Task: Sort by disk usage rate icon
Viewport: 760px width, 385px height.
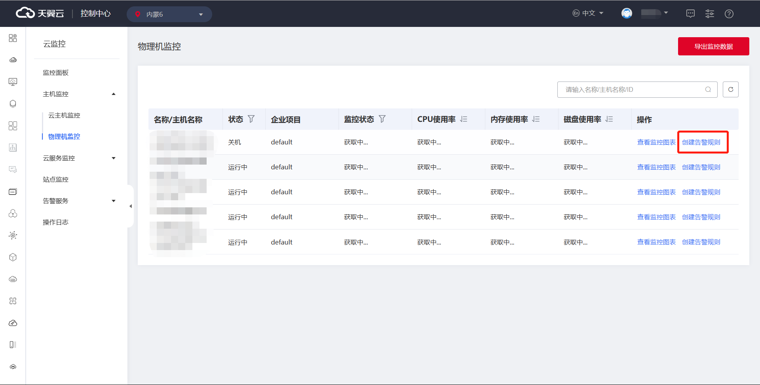Action: (609, 119)
